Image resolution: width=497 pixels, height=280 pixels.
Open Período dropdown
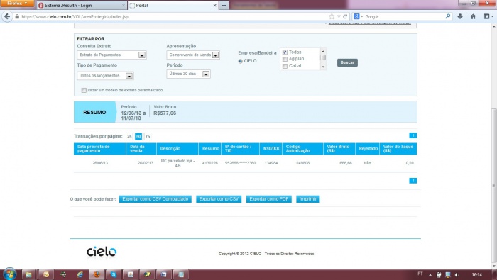click(x=188, y=74)
